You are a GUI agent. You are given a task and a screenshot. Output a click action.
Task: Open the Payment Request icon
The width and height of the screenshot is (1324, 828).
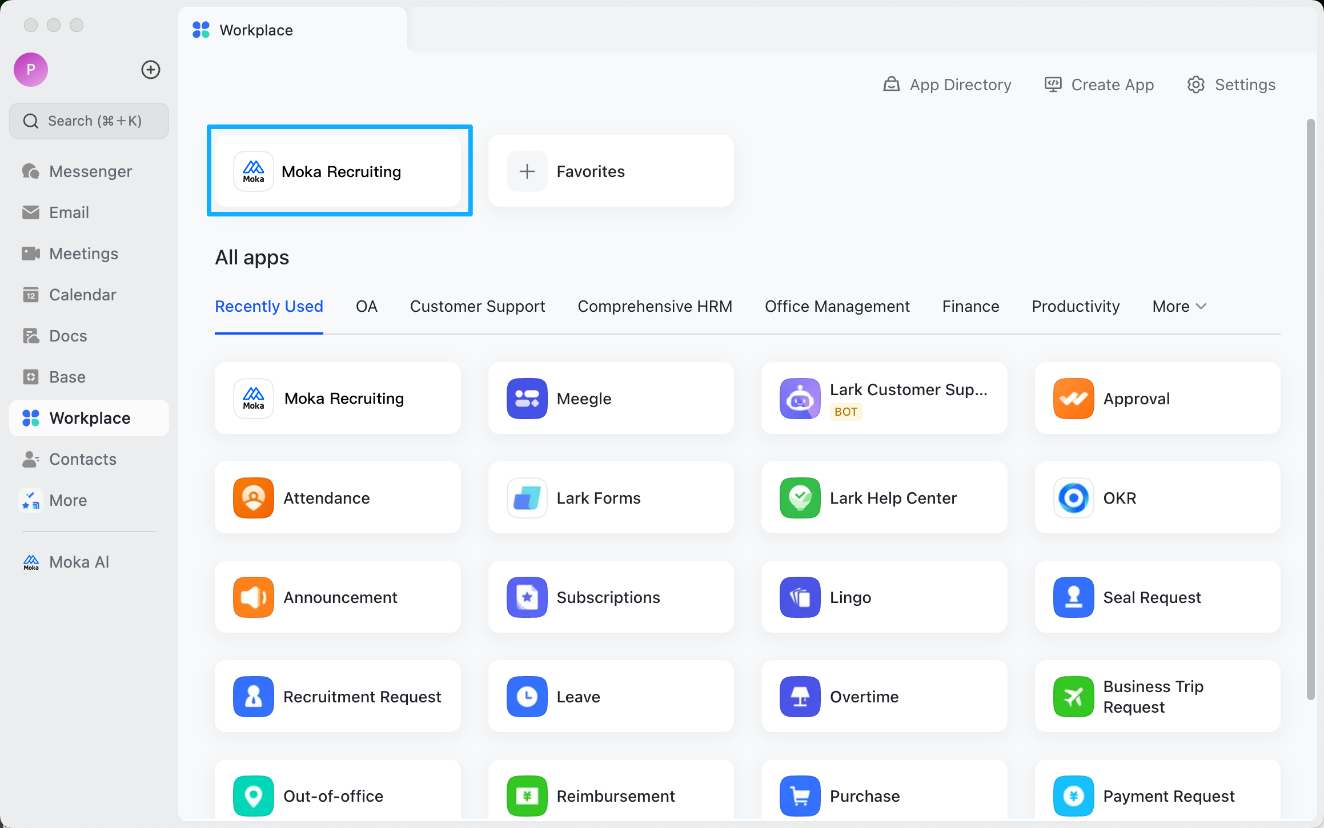[1074, 796]
